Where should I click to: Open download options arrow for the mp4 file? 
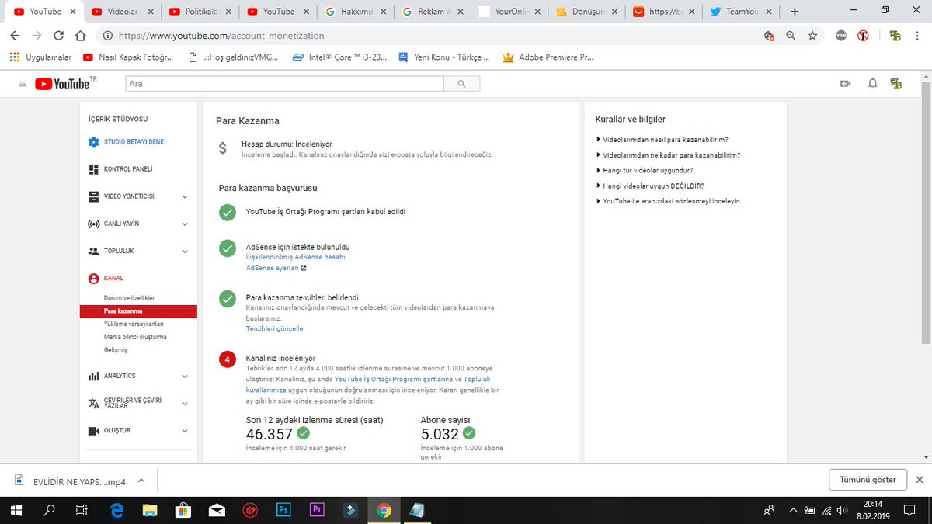pos(141,480)
